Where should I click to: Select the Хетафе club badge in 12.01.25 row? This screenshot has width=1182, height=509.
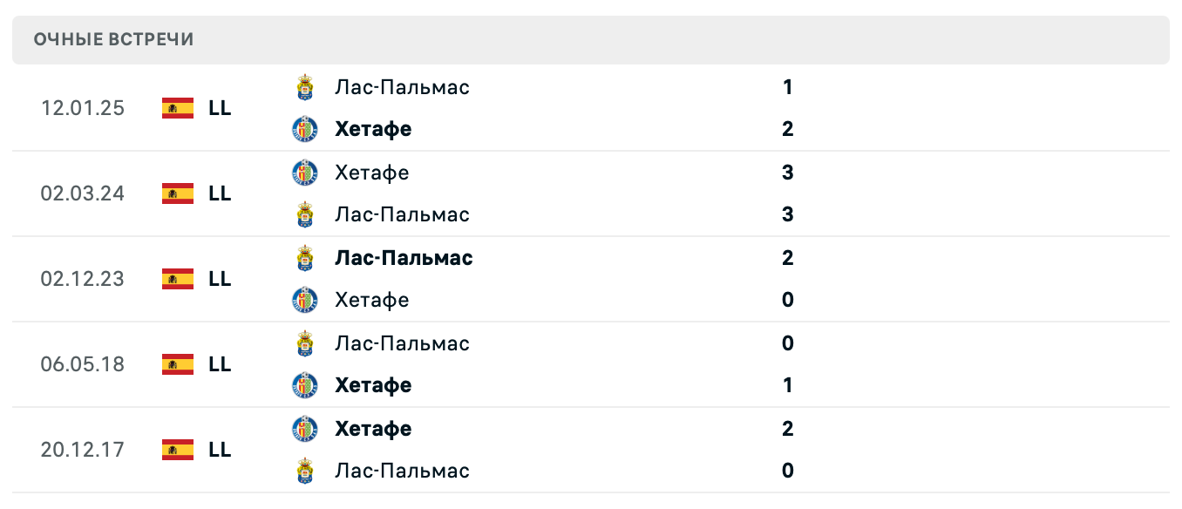coord(304,129)
